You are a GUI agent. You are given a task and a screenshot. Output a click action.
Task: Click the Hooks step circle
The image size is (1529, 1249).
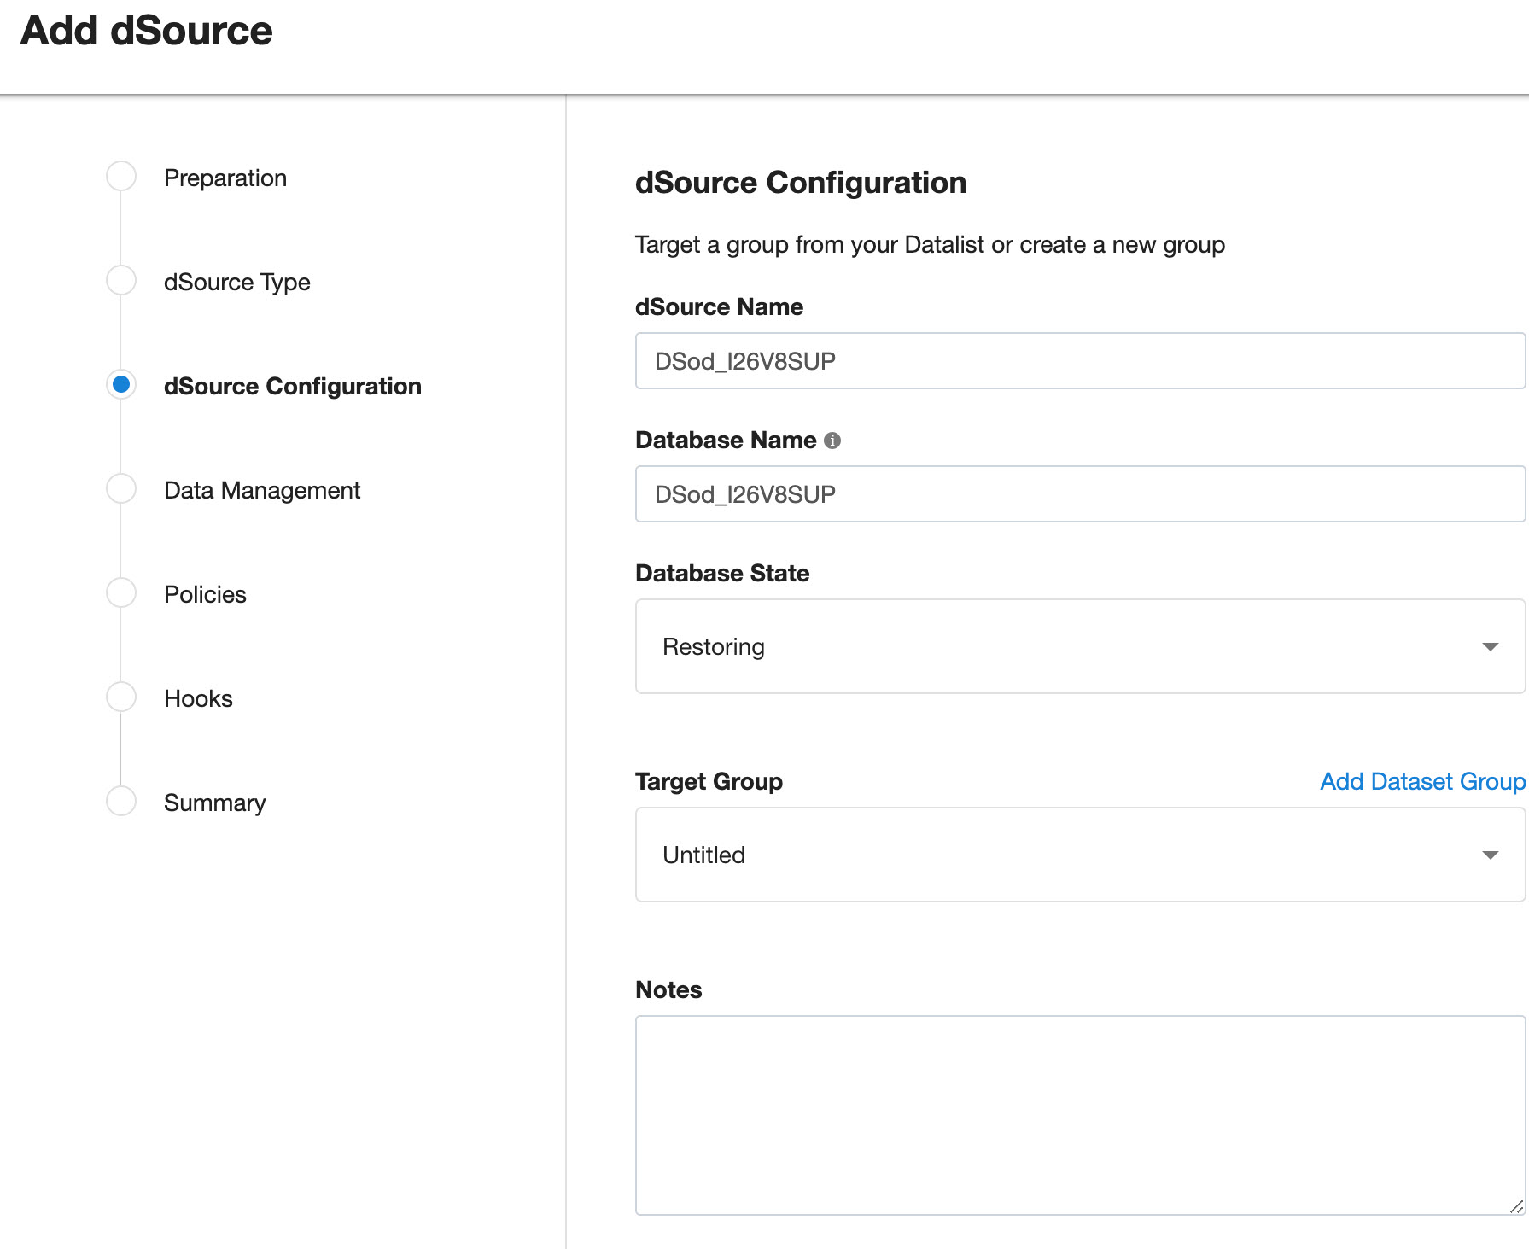click(121, 697)
